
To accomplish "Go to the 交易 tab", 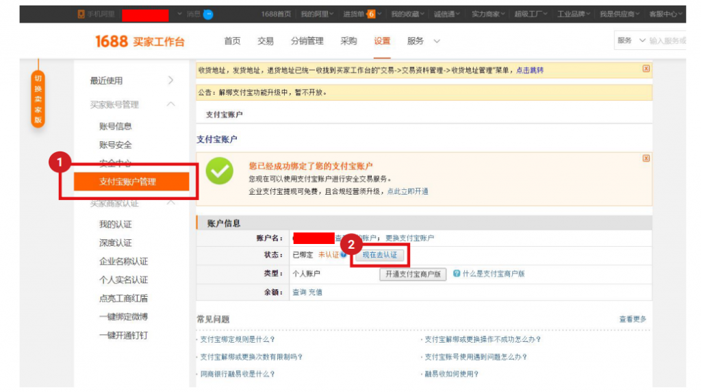I will [x=266, y=41].
